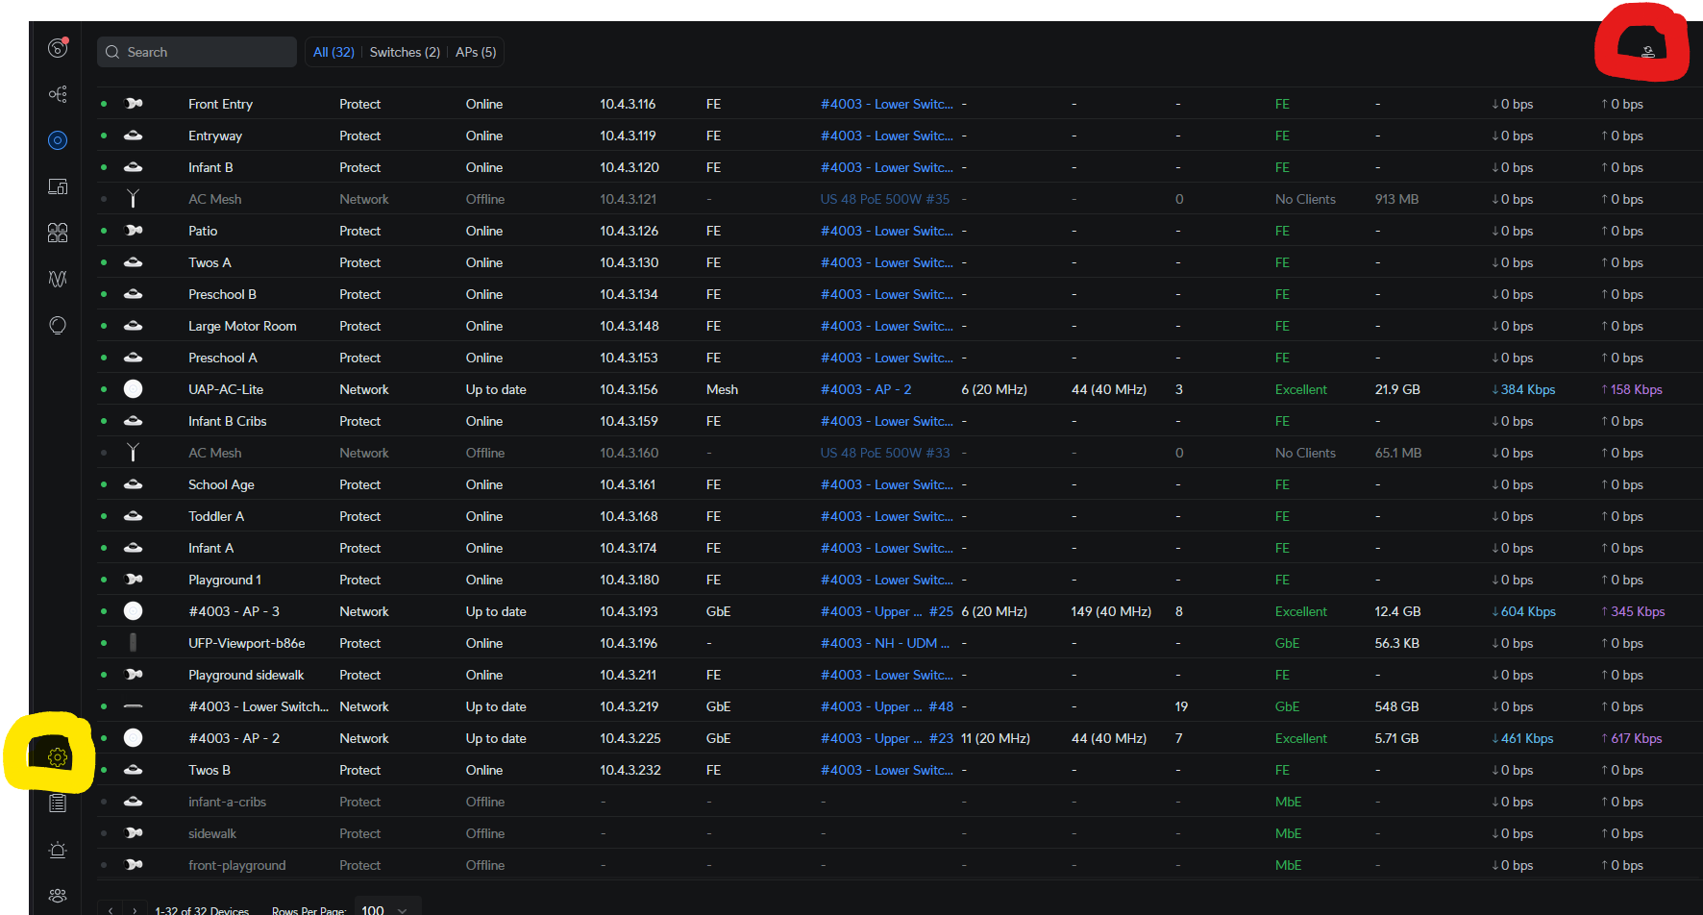Open the Client Devices sidebar icon
1703x915 pixels.
point(58,186)
